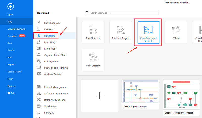Image resolution: width=202 pixels, height=118 pixels.
Task: Select the Database Modeling label
Action: [55, 100]
